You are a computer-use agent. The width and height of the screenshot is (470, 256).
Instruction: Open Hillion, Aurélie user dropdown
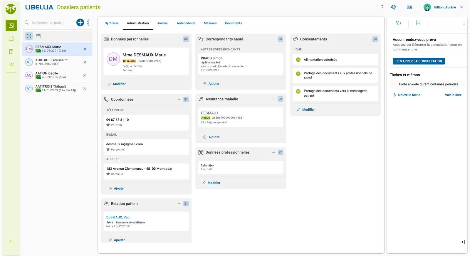(x=444, y=7)
